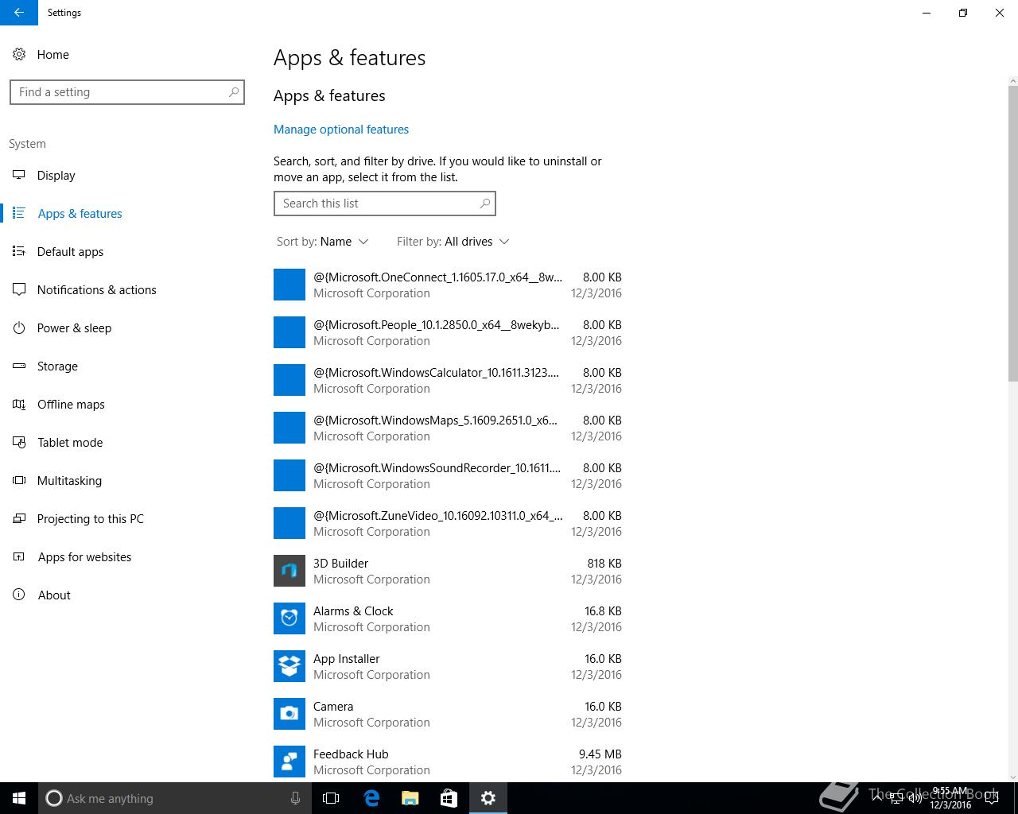The image size is (1018, 814).
Task: Click the Camera app icon
Action: point(289,714)
